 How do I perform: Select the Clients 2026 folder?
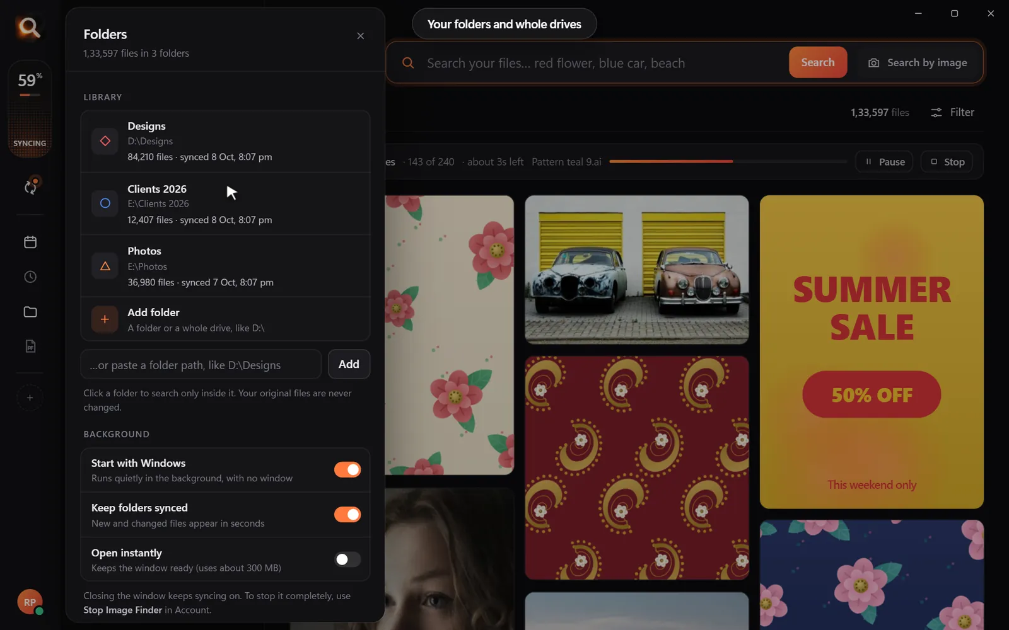pyautogui.click(x=225, y=203)
